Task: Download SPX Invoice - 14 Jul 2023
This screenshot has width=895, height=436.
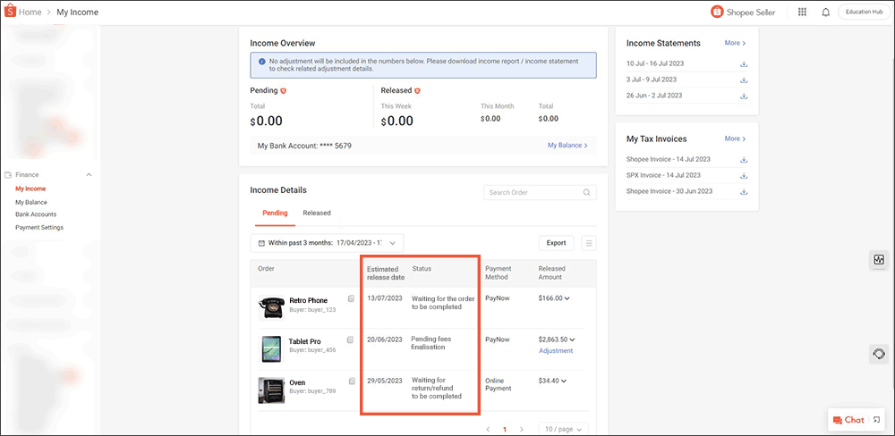Action: pyautogui.click(x=744, y=175)
